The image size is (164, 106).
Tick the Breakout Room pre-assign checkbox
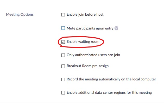coord(63,66)
